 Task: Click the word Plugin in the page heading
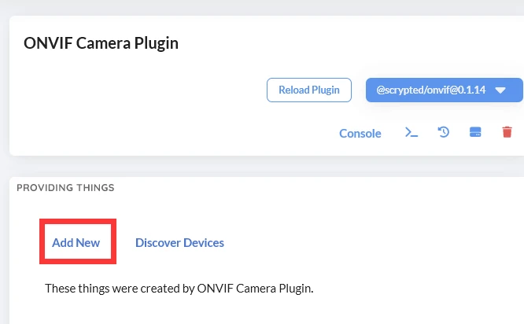pos(157,42)
